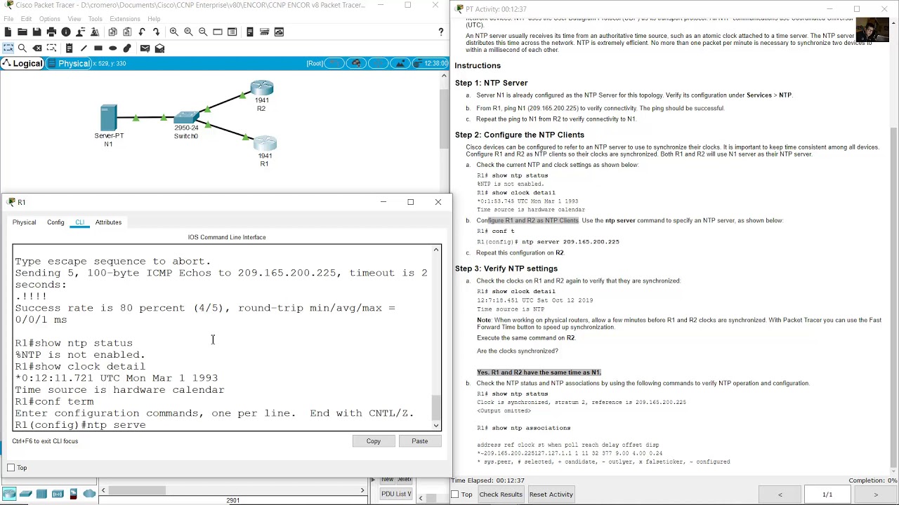Select the Draw Line tool
Viewport: 899px width, 505px height.
point(84,48)
